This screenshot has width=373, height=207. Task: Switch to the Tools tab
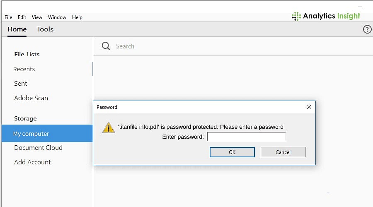(x=45, y=29)
